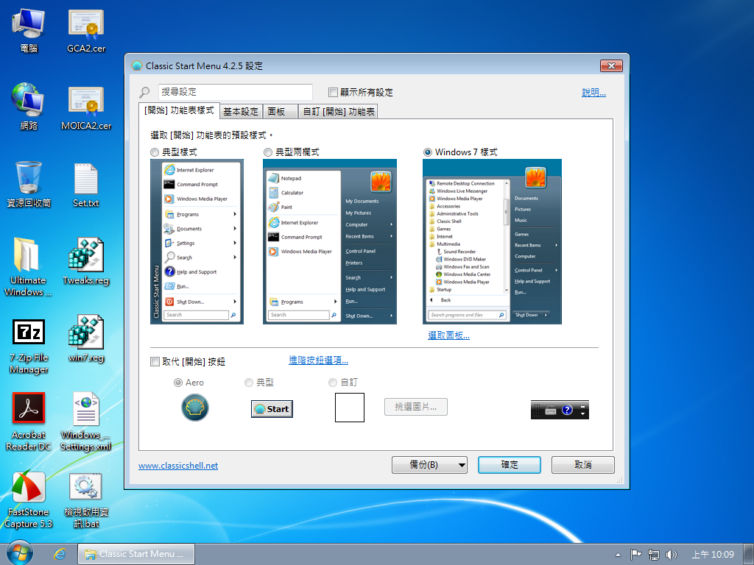Viewport: 754px width, 565px height.
Task: Select the 典型 button style radio
Action: point(249,383)
